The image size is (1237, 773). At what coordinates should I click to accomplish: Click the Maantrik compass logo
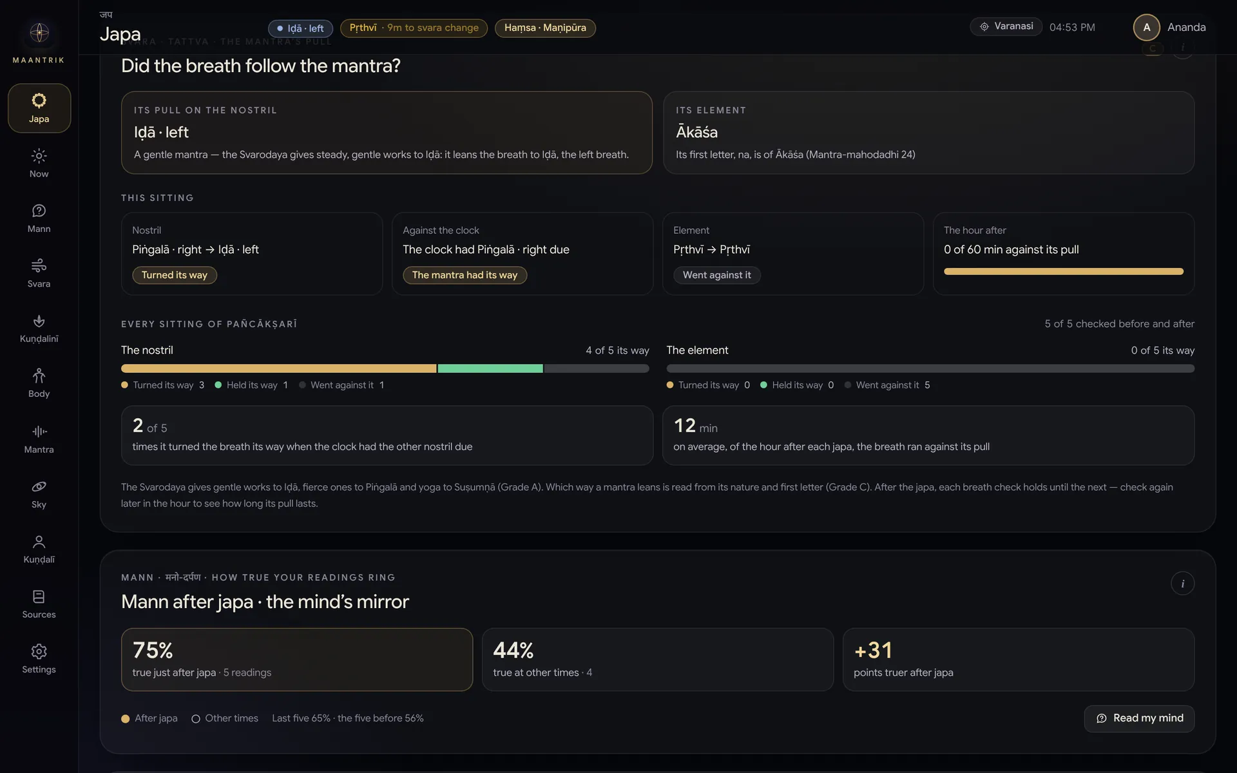tap(39, 32)
